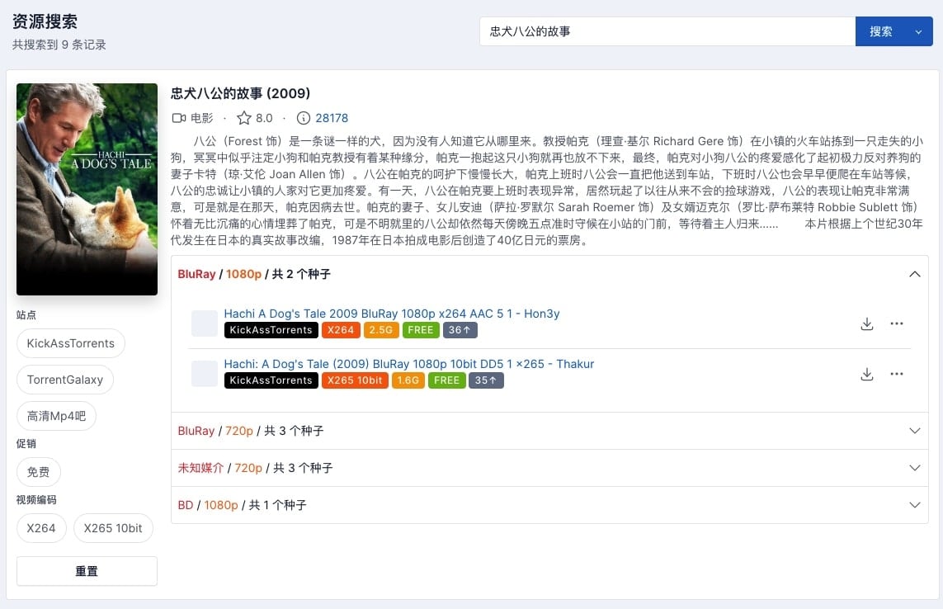
Task: Click FREE tag on Hon3y torrent
Action: 421,330
